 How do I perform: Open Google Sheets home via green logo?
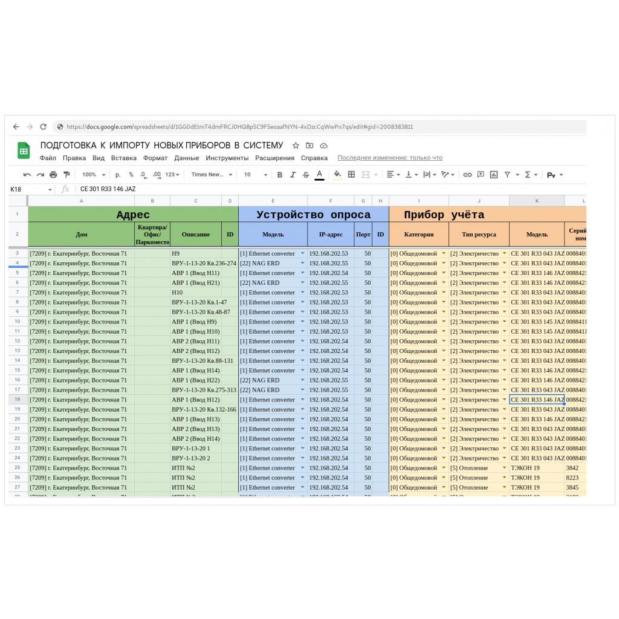pyautogui.click(x=24, y=151)
